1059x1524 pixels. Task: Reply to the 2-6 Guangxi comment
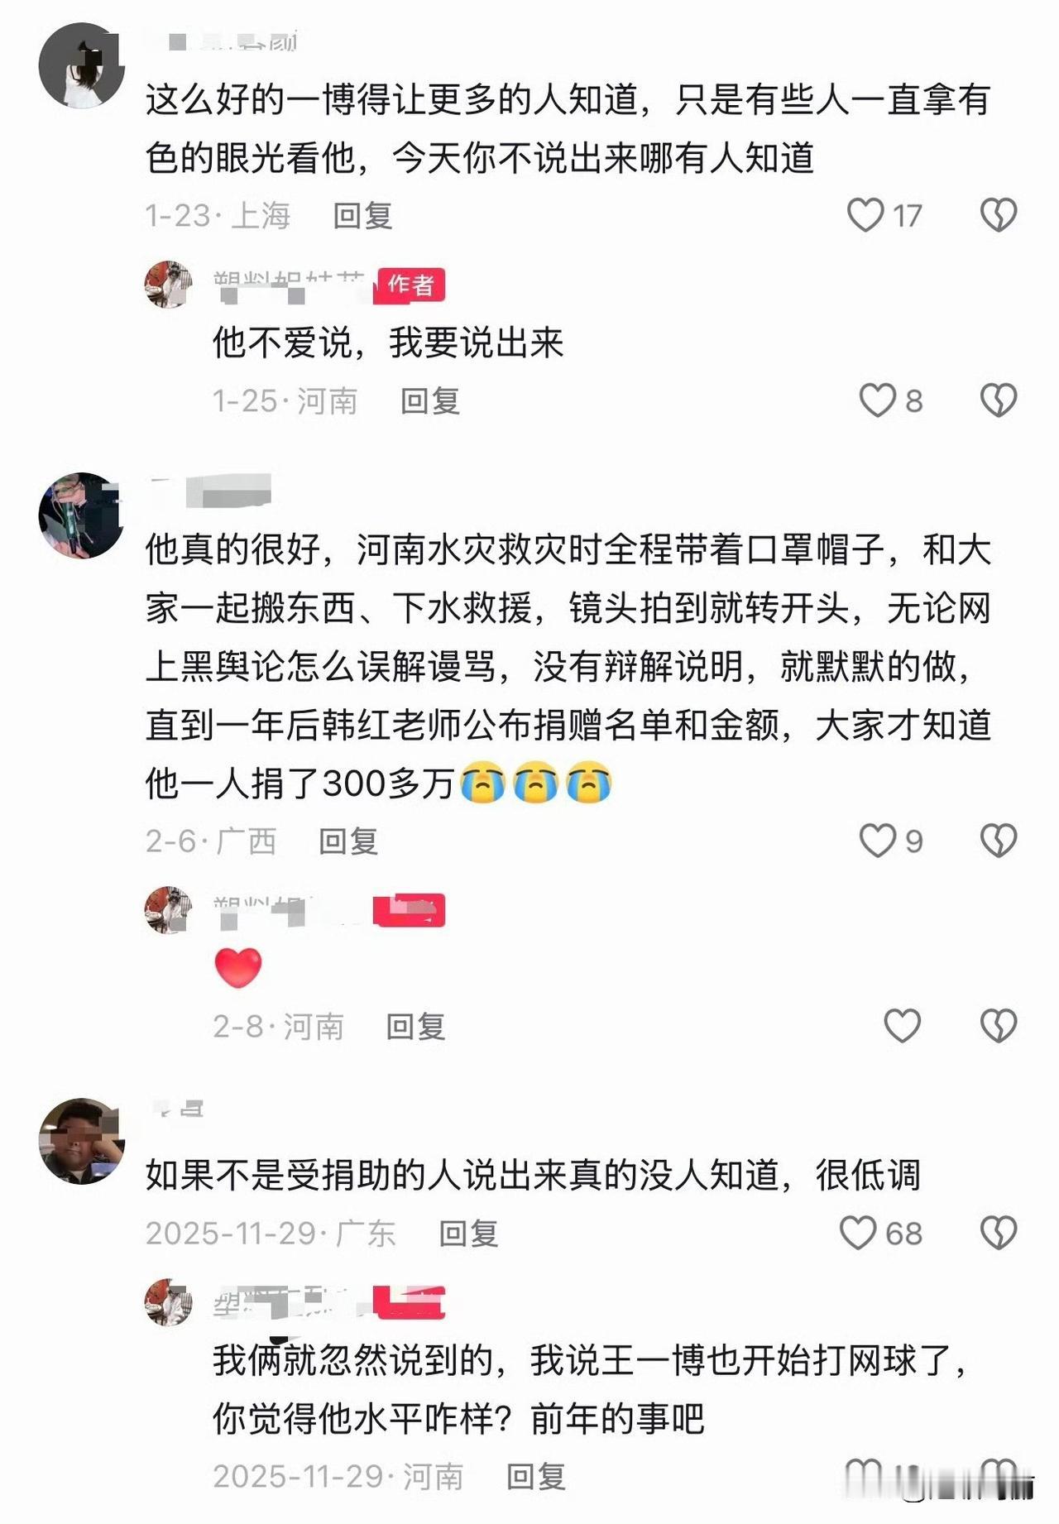pyautogui.click(x=348, y=841)
